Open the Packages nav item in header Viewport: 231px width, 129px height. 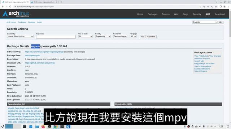152,14
